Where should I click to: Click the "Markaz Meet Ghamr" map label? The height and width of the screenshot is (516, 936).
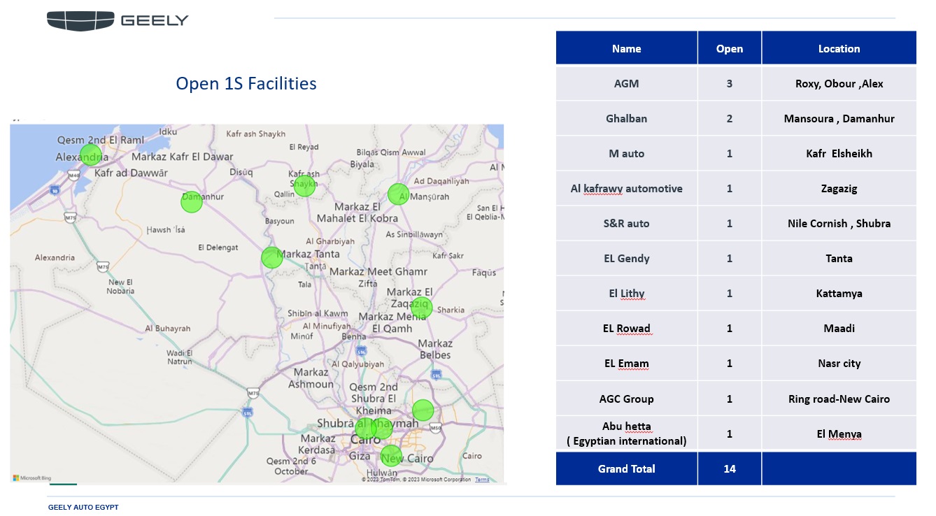coord(378,271)
